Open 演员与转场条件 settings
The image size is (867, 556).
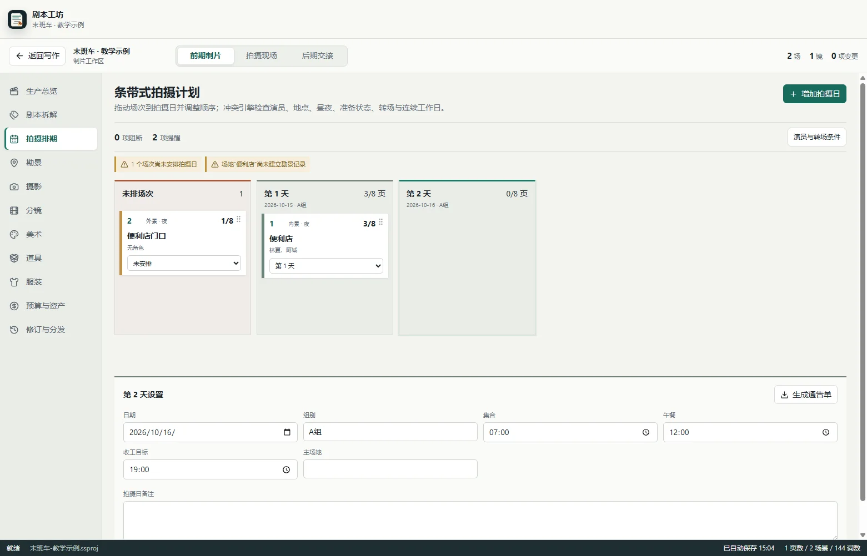click(817, 137)
